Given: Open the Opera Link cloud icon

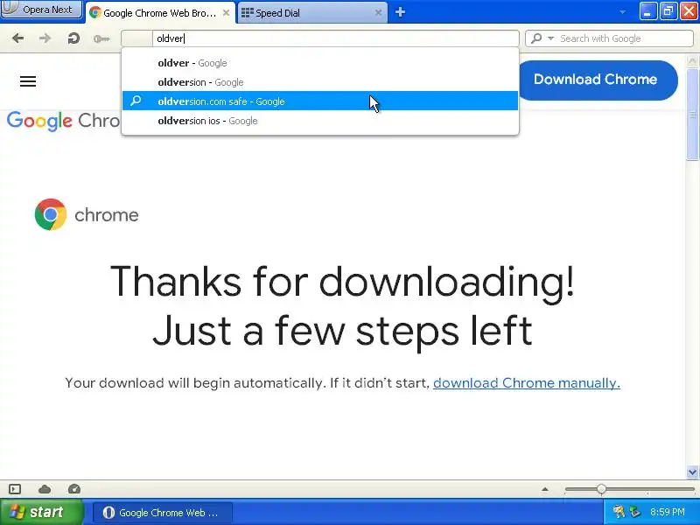Looking at the screenshot, I should [x=45, y=489].
